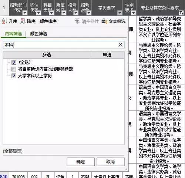Open 文本筛选 text filter option

tap(114, 21)
